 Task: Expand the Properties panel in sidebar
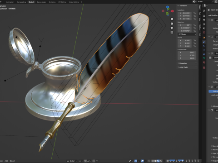pyautogui.click(x=183, y=63)
